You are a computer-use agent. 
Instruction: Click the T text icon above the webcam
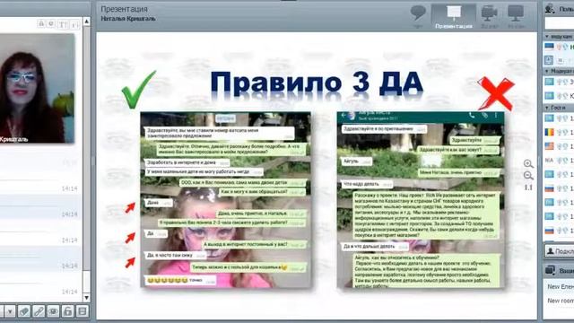click(63, 24)
